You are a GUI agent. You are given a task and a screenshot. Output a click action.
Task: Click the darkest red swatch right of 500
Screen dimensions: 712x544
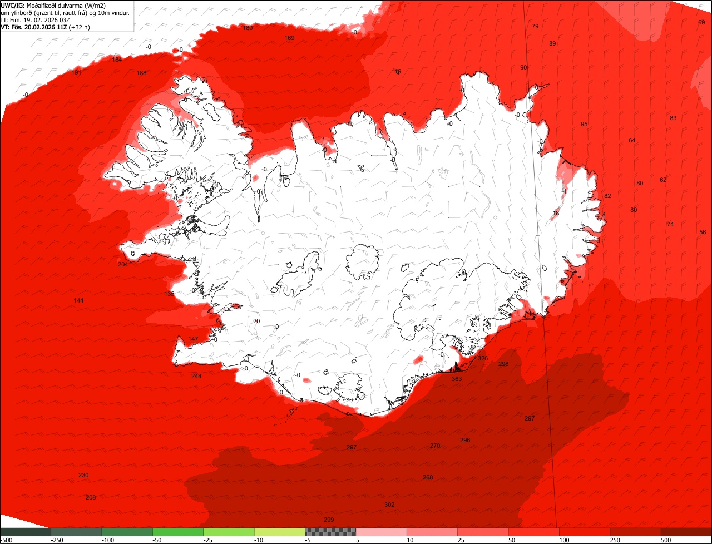(686, 532)
